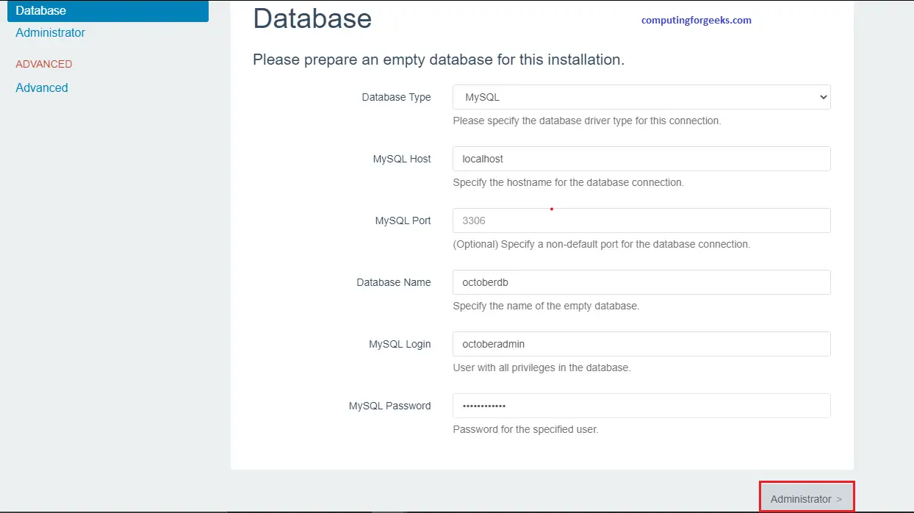
Task: Click the MySQL Password label
Action: [x=389, y=406]
